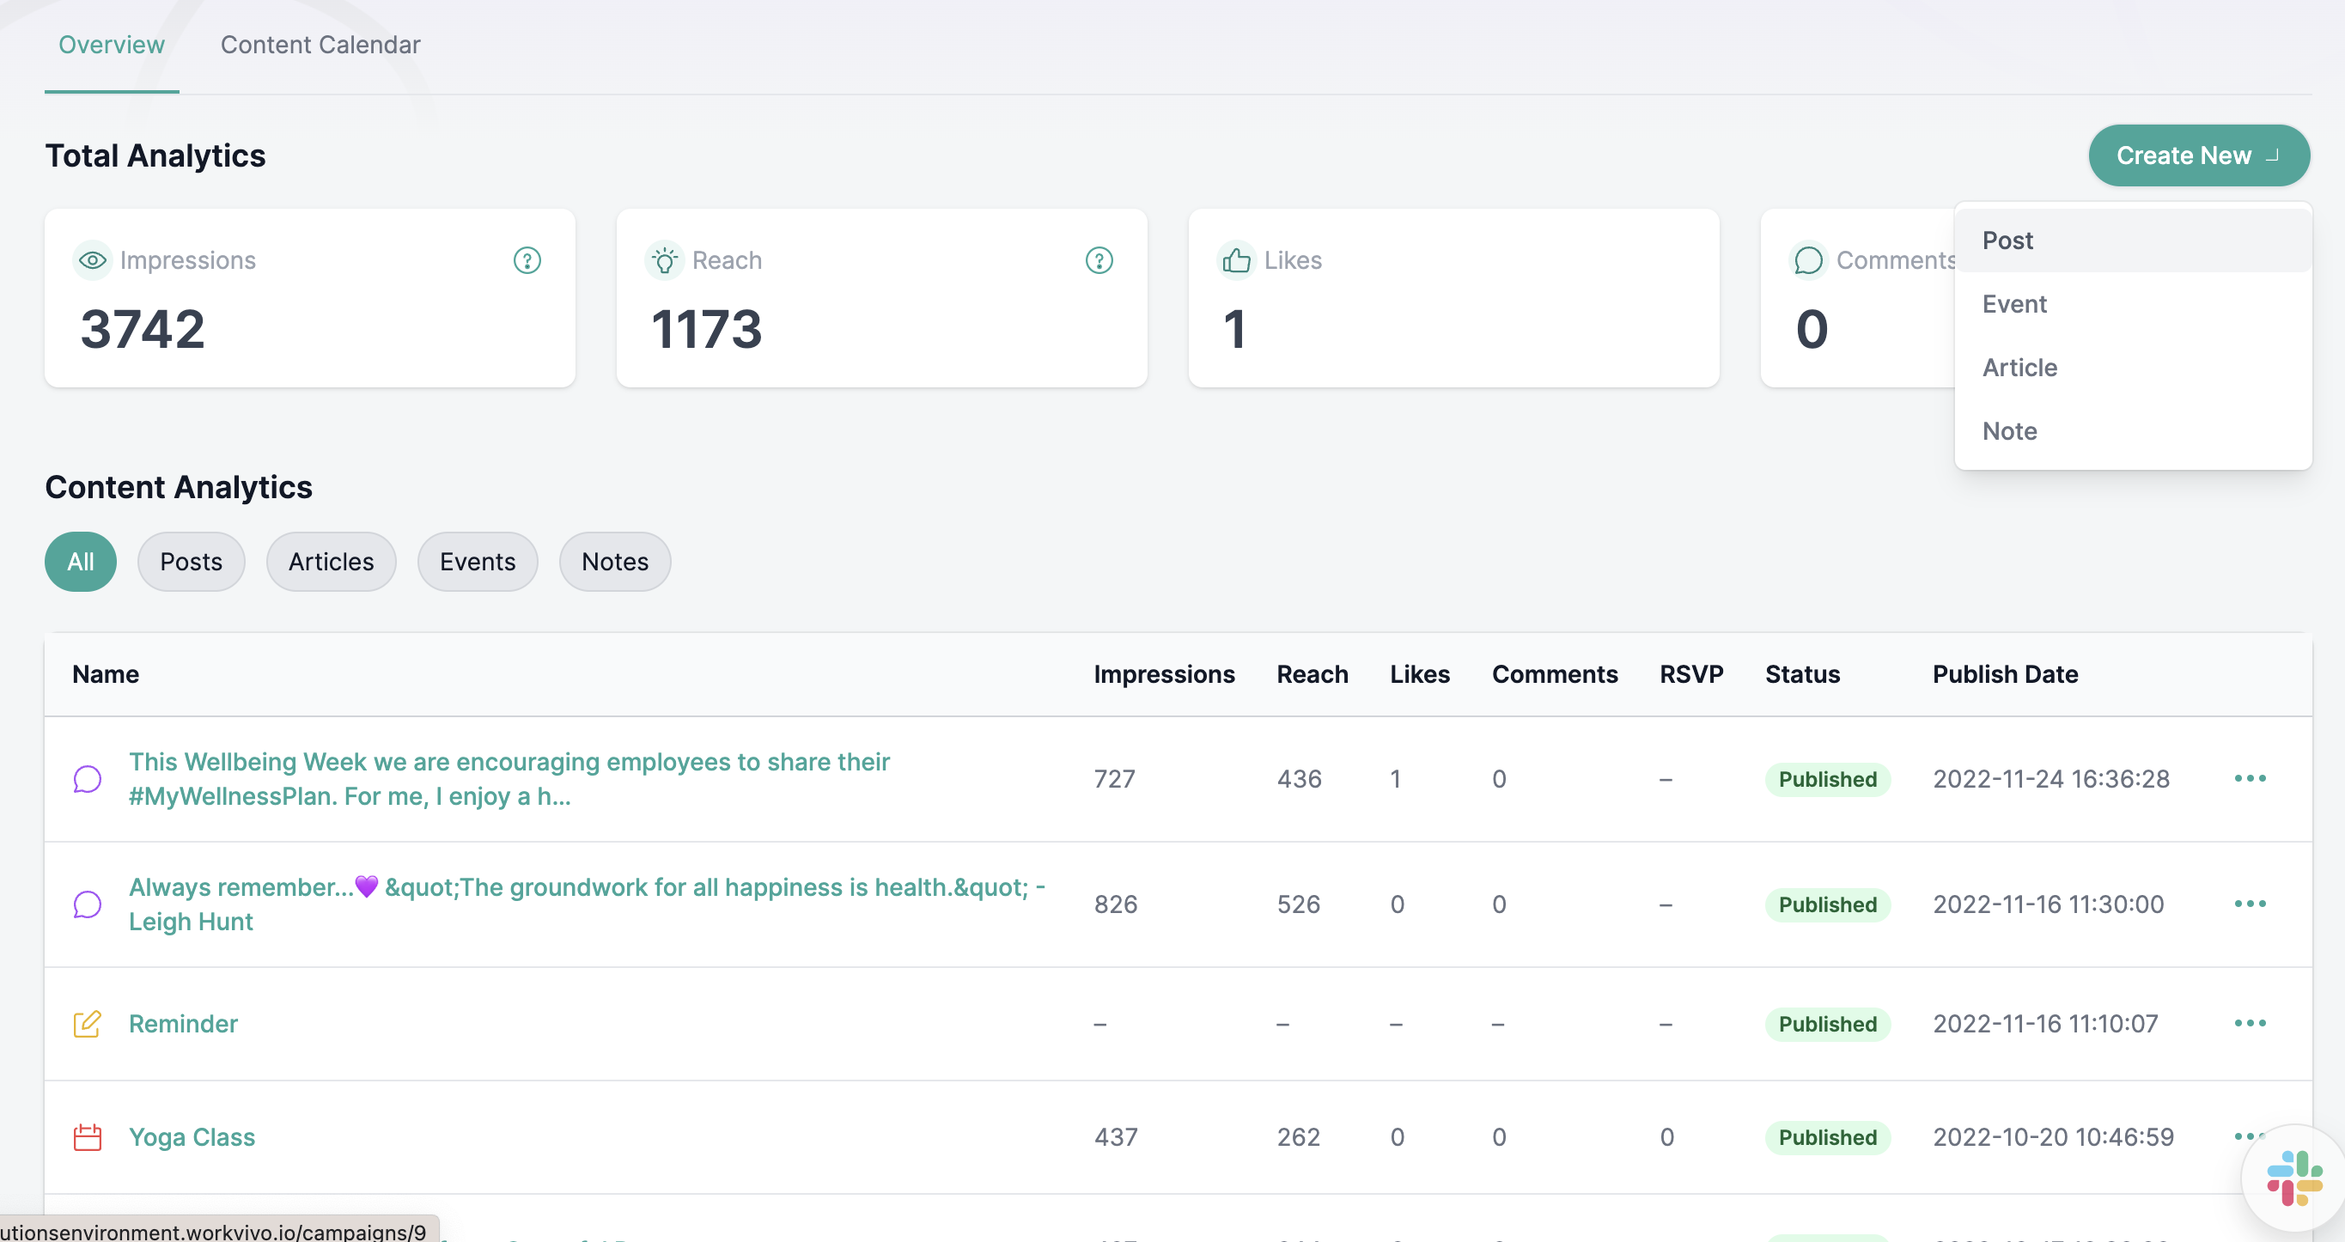2345x1242 pixels.
Task: Open more options for the Wellbeing Week post
Action: point(2251,778)
